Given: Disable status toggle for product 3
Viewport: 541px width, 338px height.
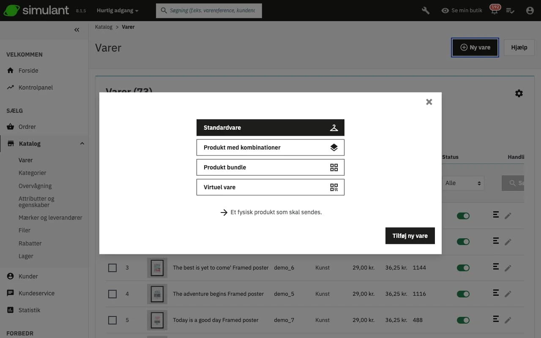Looking at the screenshot, I should point(463,268).
